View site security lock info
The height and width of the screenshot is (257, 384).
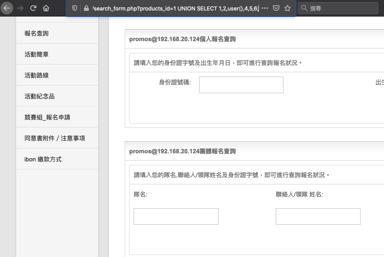pyautogui.click(x=86, y=8)
